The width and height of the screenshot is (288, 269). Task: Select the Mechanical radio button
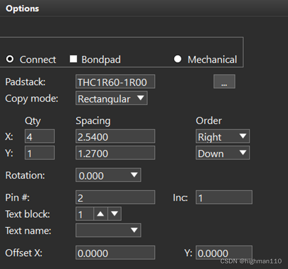pos(177,59)
